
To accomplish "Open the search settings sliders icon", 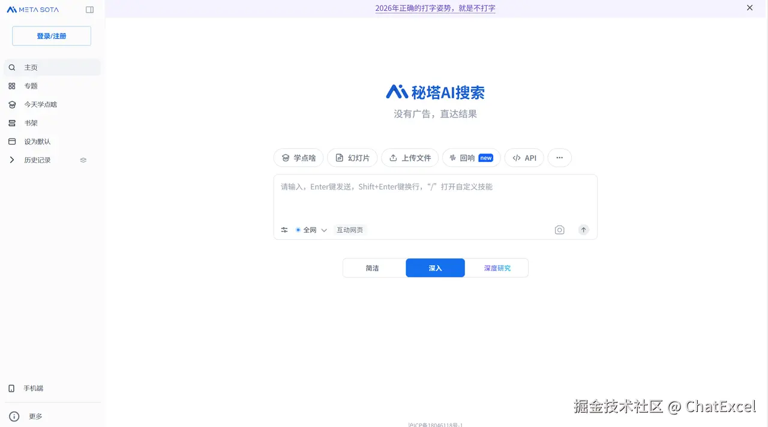I will click(284, 230).
